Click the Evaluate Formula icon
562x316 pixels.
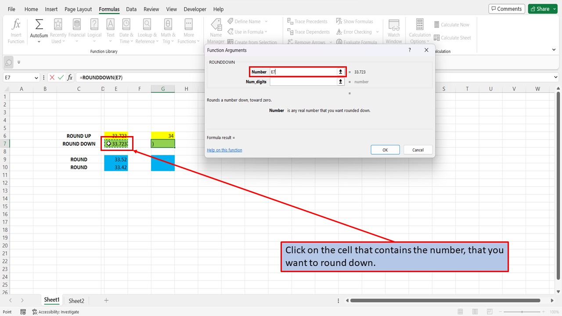click(x=357, y=42)
